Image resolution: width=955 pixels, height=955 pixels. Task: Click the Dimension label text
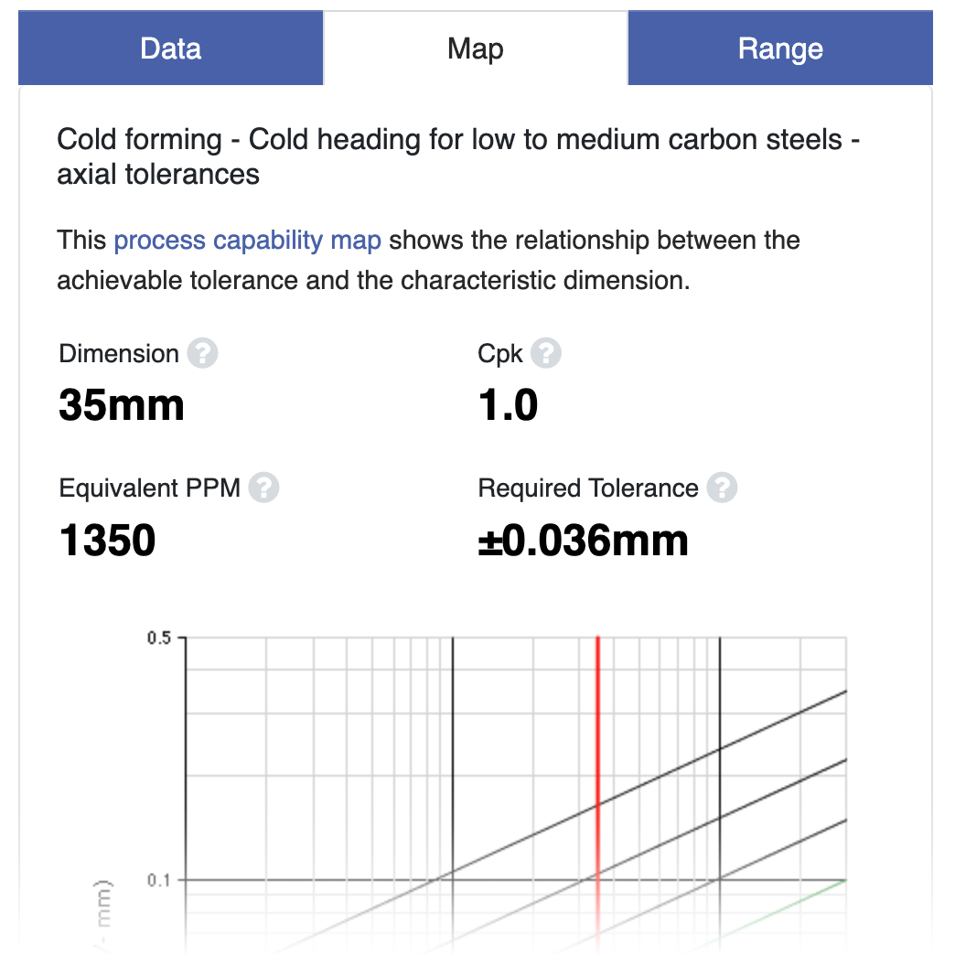[119, 354]
